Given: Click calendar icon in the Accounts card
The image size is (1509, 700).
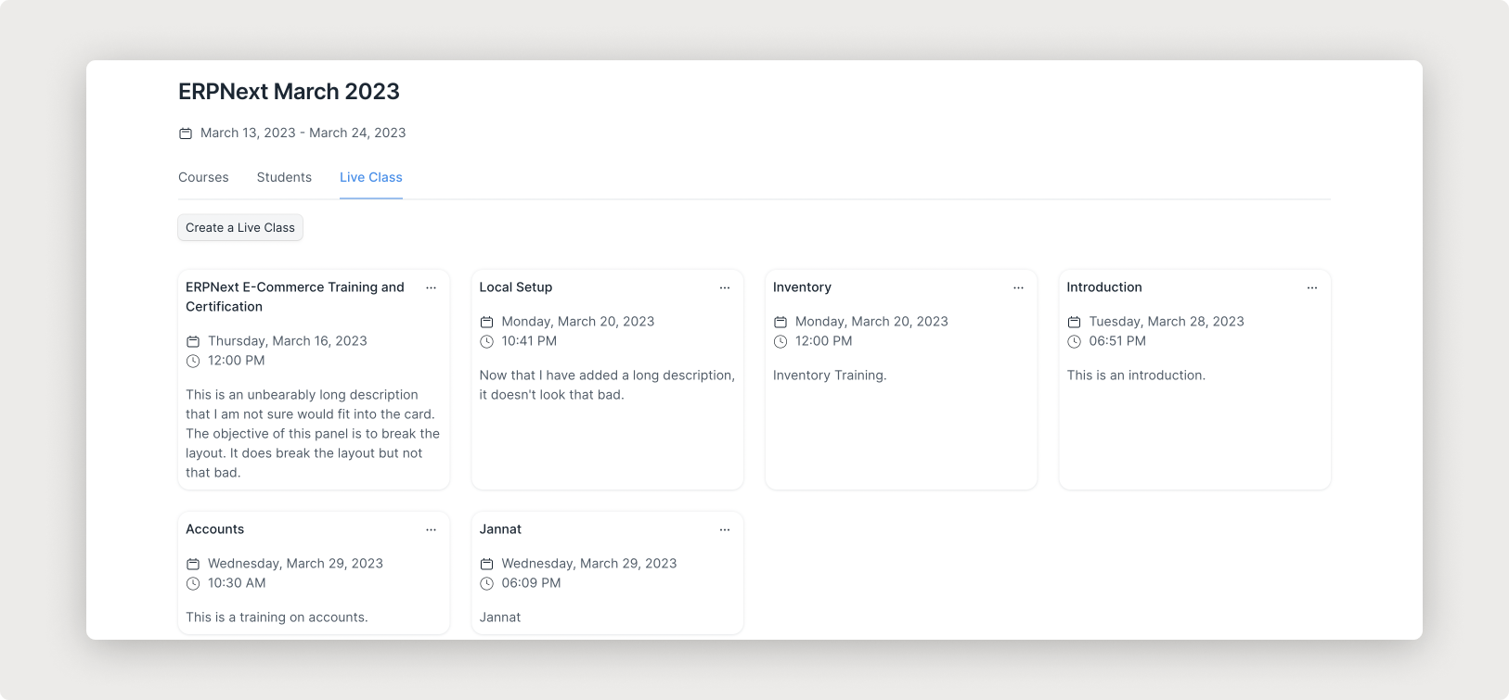Looking at the screenshot, I should [193, 564].
